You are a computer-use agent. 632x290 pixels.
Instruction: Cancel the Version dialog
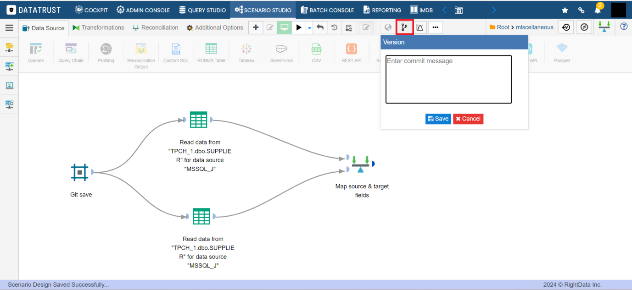468,119
